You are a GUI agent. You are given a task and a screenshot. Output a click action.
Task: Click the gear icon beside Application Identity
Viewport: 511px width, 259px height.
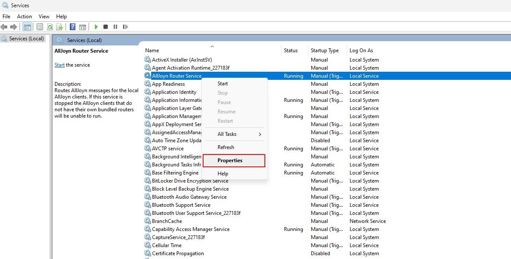click(x=148, y=92)
